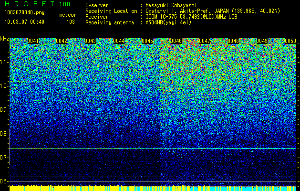Viewport: 300px width, 191px height.
Task: Click the time marker 0042
Action: click(62, 41)
